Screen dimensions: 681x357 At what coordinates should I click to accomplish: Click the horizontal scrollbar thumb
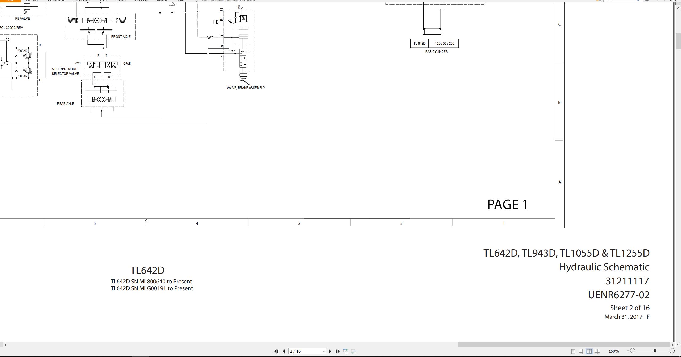coord(564,345)
